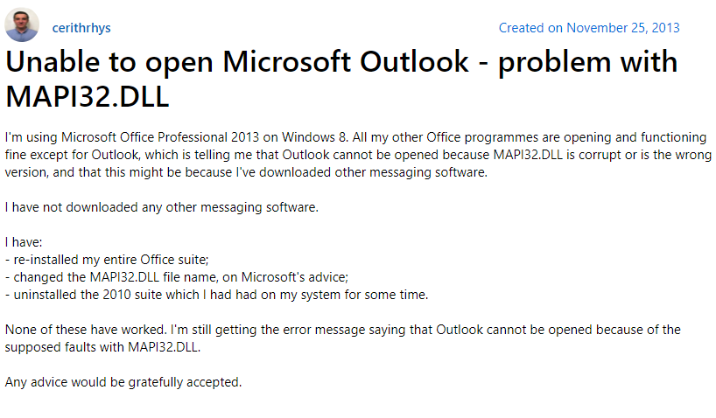Open the cerithrhys username link

coord(81,28)
